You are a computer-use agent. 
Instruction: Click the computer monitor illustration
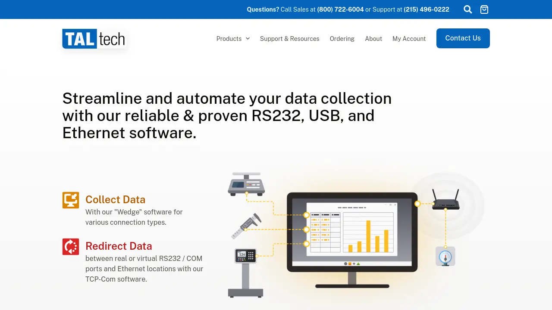[x=352, y=240]
